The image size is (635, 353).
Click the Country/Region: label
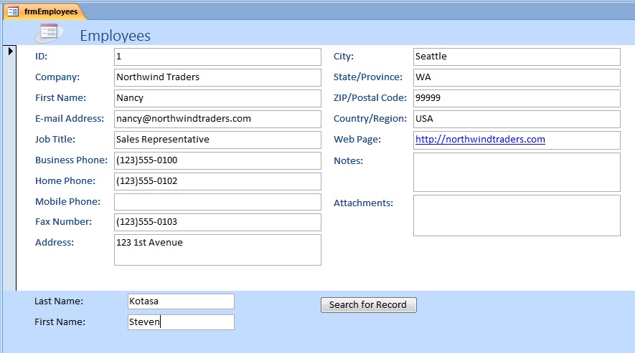370,118
